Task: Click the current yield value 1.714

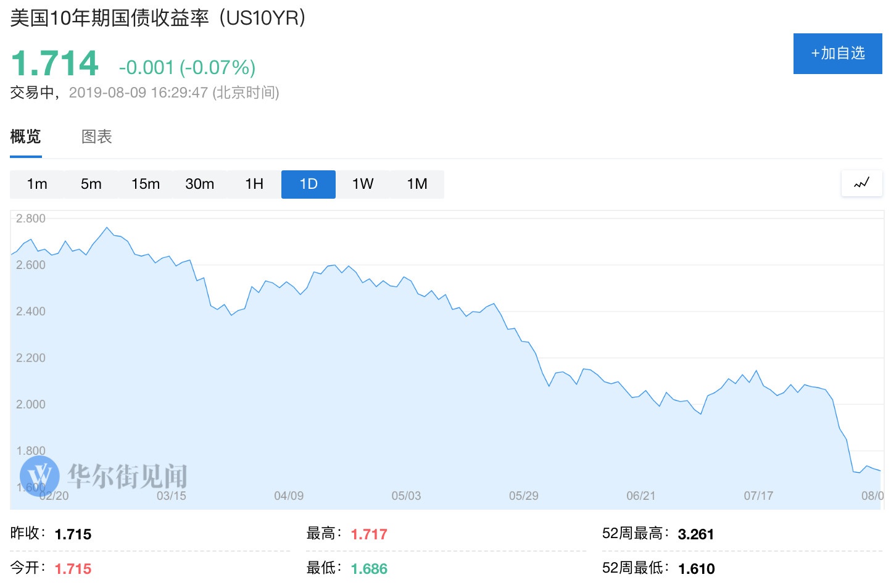Action: (x=55, y=64)
